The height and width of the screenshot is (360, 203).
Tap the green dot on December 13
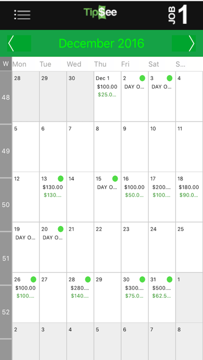tap(61, 178)
